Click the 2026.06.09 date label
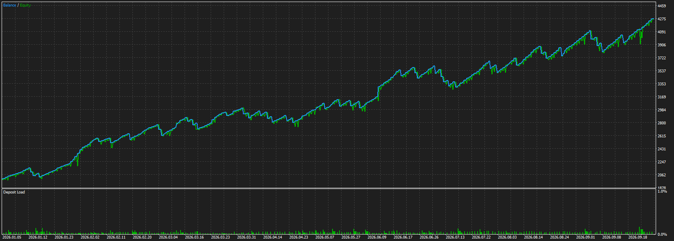The width and height of the screenshot is (674, 241). click(377, 237)
